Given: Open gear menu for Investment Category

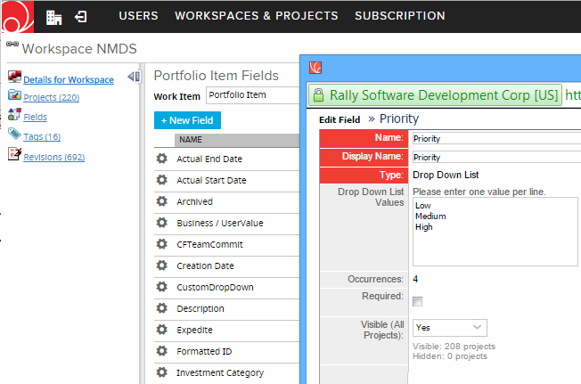Looking at the screenshot, I should tap(161, 372).
